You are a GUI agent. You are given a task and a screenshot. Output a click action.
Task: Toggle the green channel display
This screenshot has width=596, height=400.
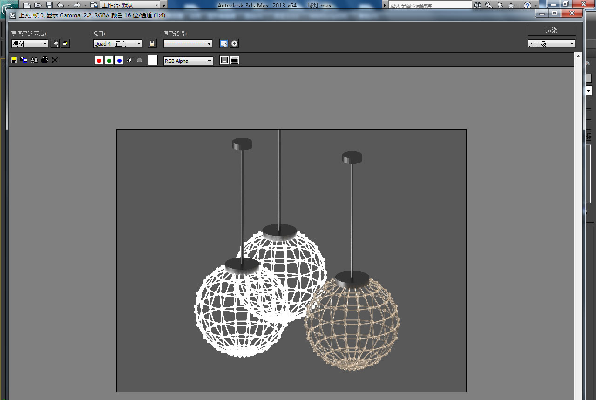[x=109, y=61]
